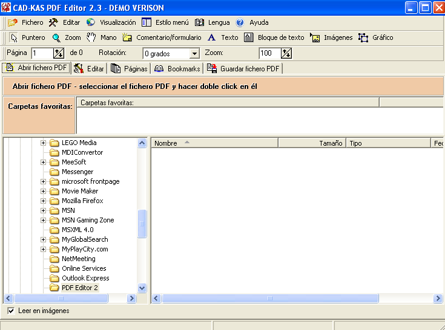Click the MSXML 4.0 folder icon
This screenshot has height=330, width=445.
point(54,230)
